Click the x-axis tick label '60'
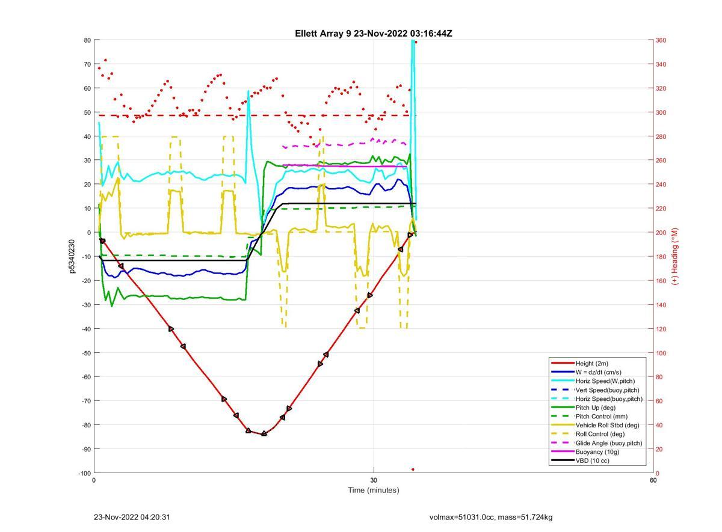The height and width of the screenshot is (532, 722). pos(653,480)
